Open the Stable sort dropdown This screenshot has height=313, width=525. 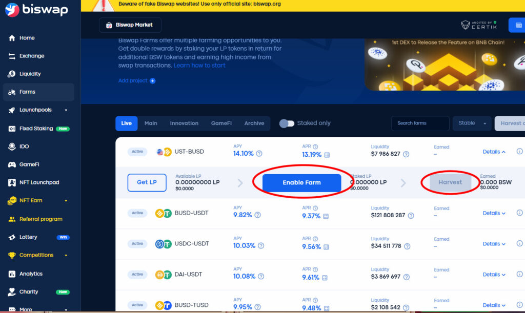pos(472,123)
